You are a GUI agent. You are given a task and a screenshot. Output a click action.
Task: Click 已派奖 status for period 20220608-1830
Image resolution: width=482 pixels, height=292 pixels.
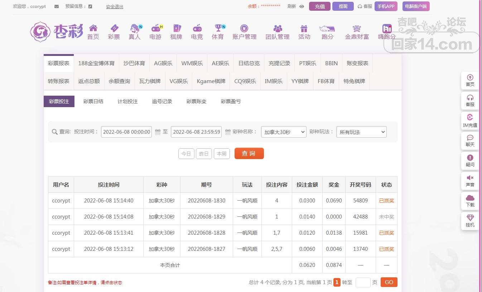[386, 201]
